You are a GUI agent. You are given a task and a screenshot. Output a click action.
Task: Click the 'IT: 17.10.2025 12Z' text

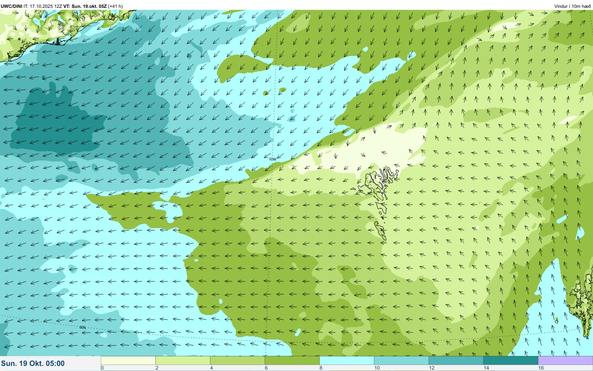click(43, 6)
